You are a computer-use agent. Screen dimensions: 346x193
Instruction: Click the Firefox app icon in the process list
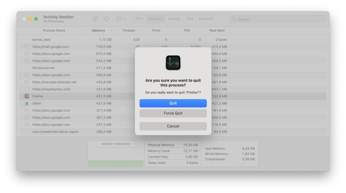(27, 96)
